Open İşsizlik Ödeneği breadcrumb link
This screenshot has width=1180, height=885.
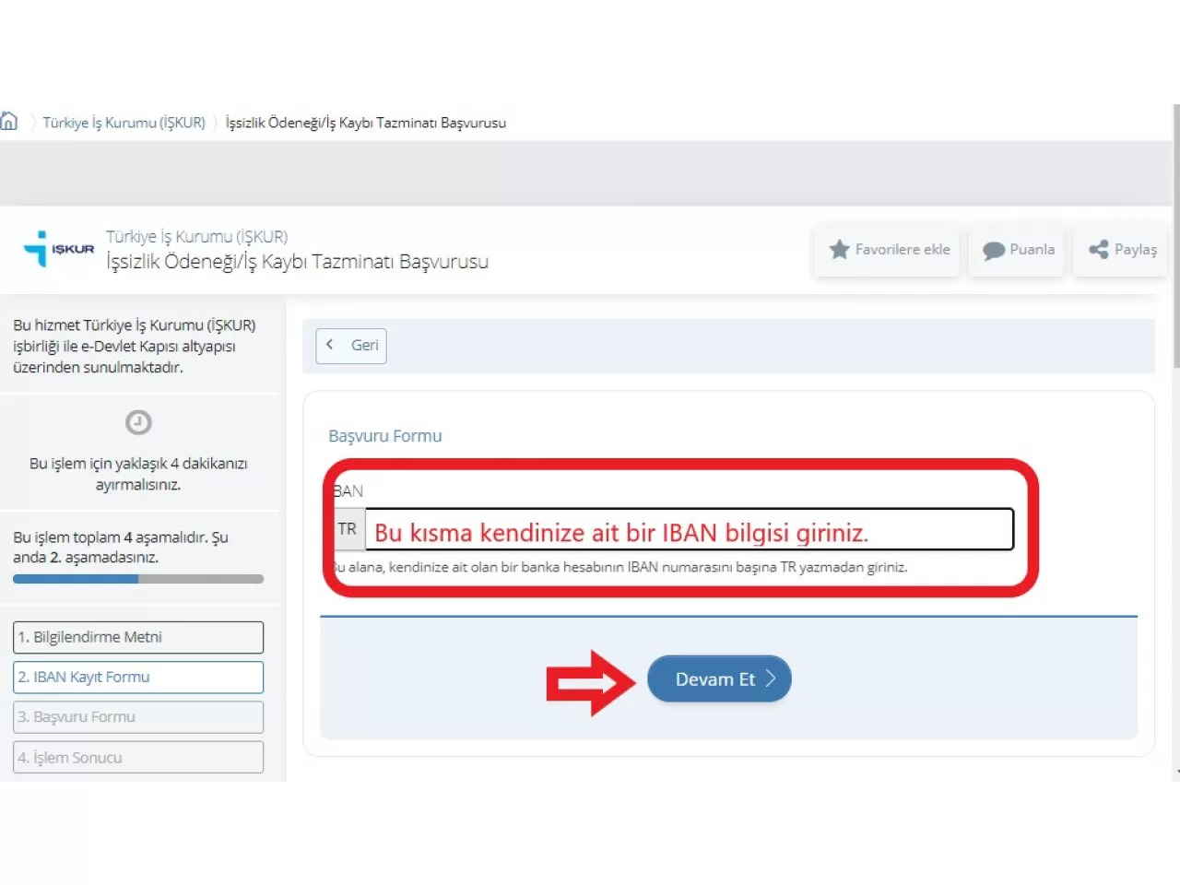click(366, 123)
